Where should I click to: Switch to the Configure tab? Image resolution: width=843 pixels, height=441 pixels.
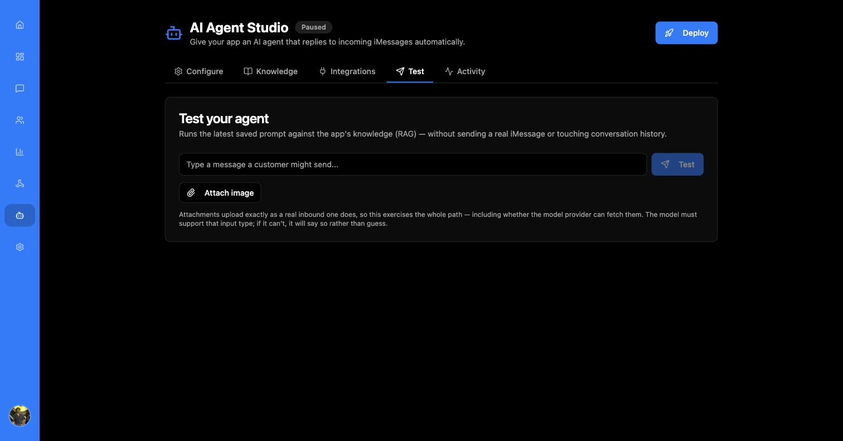pos(198,71)
